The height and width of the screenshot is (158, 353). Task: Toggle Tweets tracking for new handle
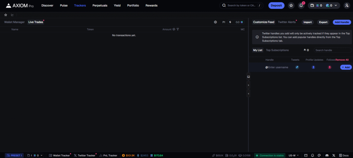pyautogui.click(x=296, y=67)
